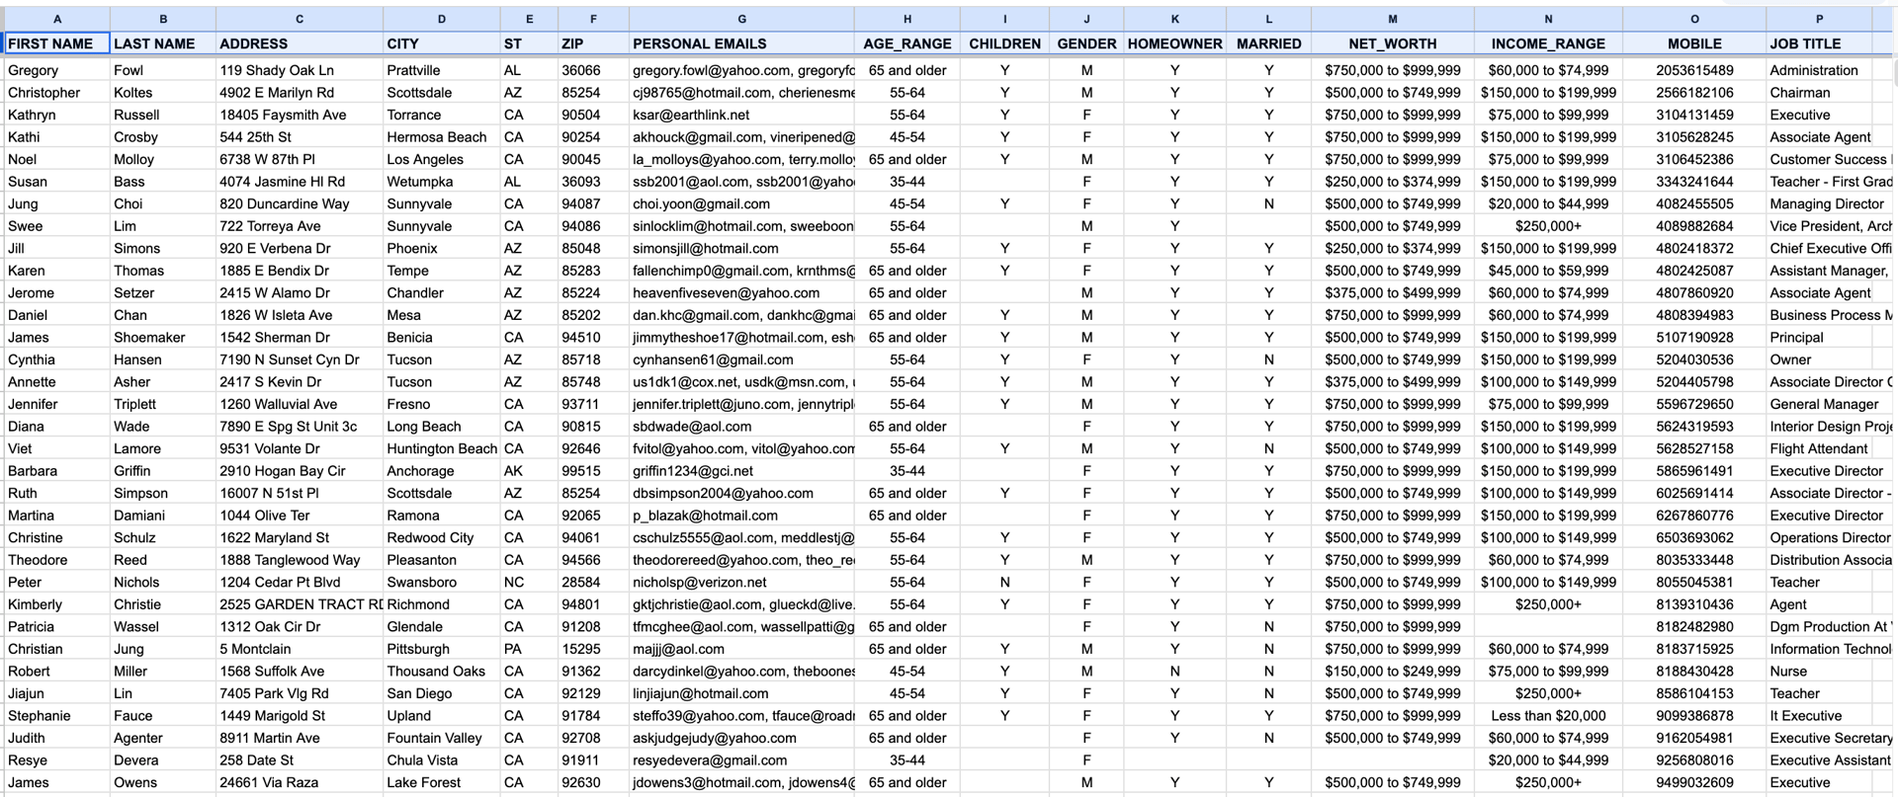The image size is (1898, 797).
Task: Click the LAST NAME header cell
Action: (163, 43)
